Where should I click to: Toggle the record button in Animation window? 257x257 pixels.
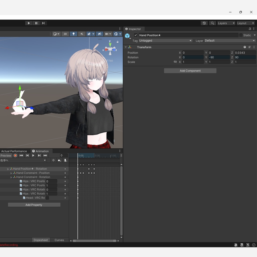[15, 155]
